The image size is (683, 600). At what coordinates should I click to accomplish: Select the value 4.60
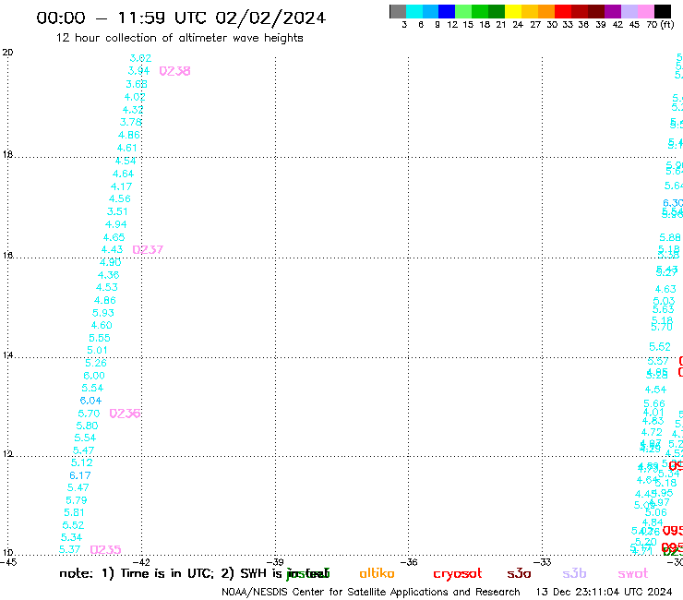102,326
